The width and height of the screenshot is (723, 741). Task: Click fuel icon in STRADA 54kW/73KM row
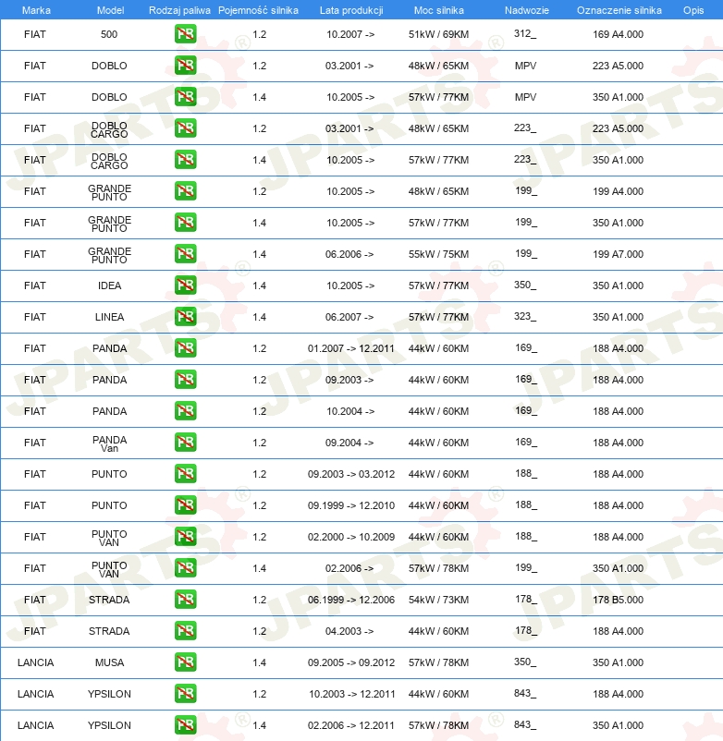click(185, 600)
